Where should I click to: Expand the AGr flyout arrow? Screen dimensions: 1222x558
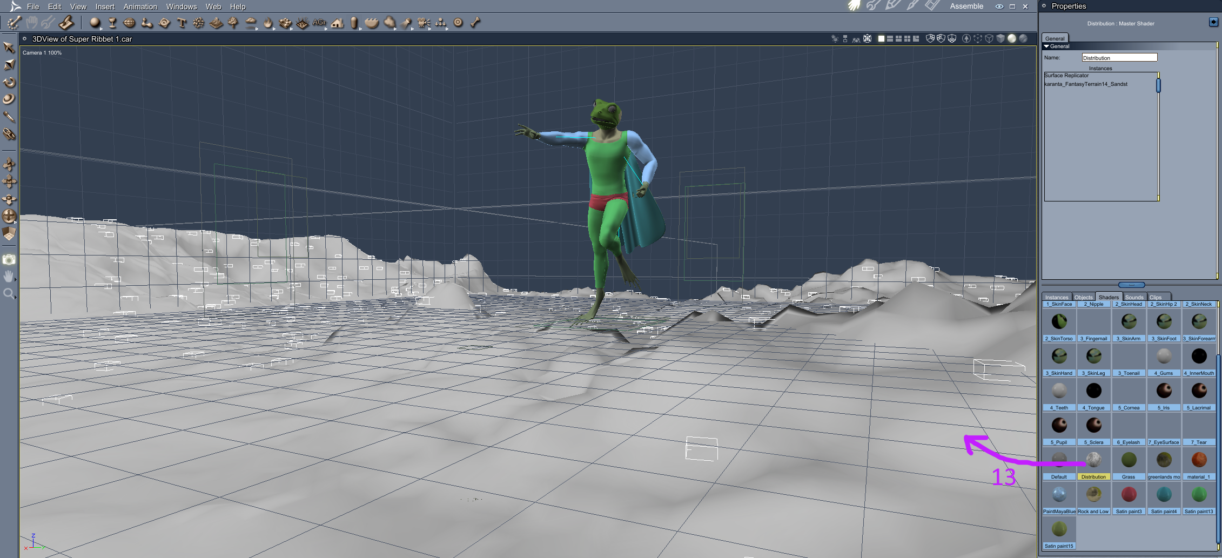[x=326, y=28]
